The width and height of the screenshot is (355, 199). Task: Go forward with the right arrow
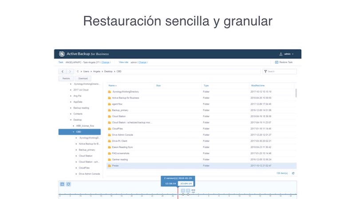[x=70, y=71]
